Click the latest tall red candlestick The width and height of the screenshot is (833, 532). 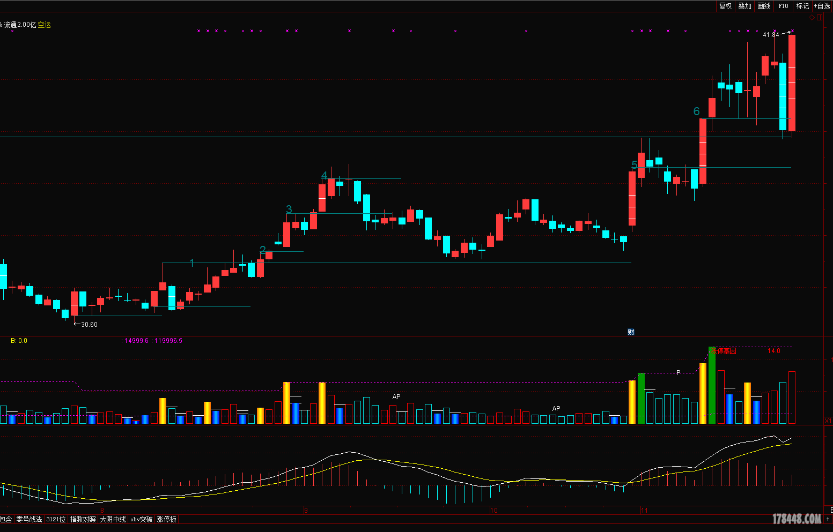pyautogui.click(x=792, y=83)
